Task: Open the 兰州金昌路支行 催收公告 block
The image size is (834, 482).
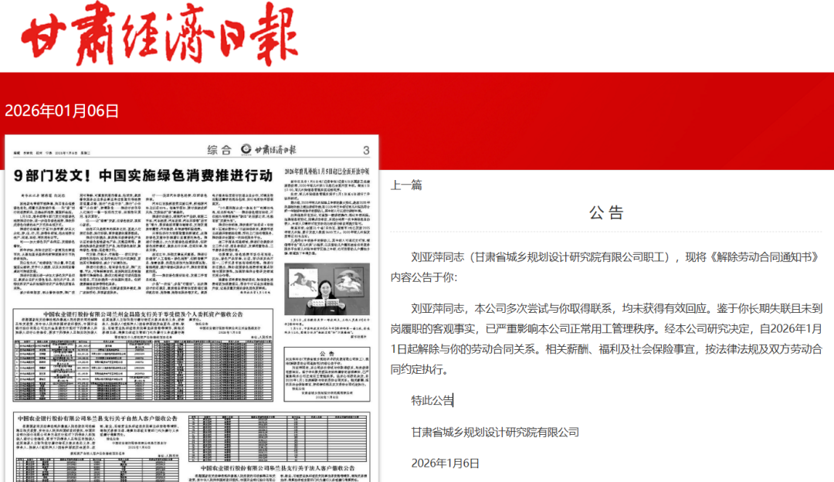Action: (x=143, y=355)
